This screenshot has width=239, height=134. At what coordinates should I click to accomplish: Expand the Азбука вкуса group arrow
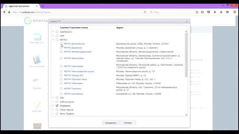(x=53, y=102)
